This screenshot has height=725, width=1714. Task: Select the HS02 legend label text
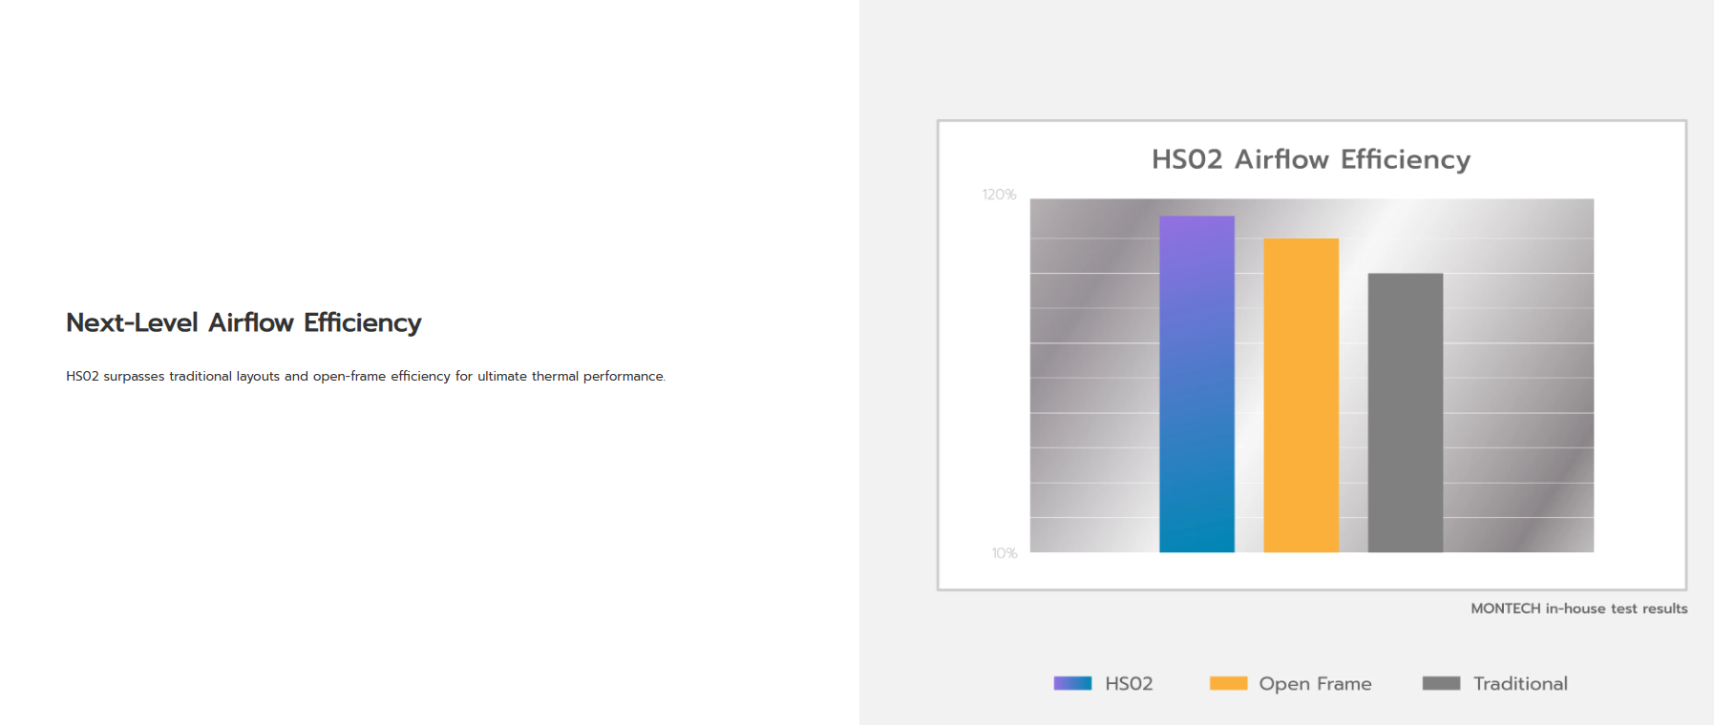click(x=1129, y=684)
